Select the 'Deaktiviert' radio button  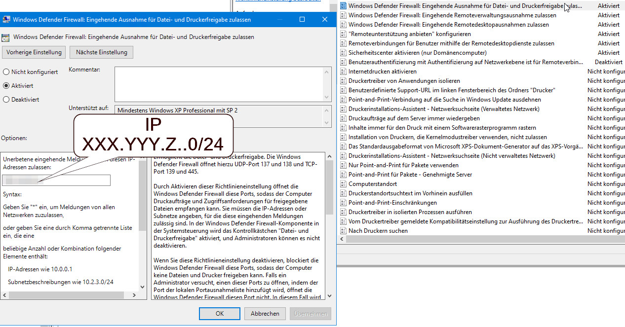pyautogui.click(x=6, y=100)
